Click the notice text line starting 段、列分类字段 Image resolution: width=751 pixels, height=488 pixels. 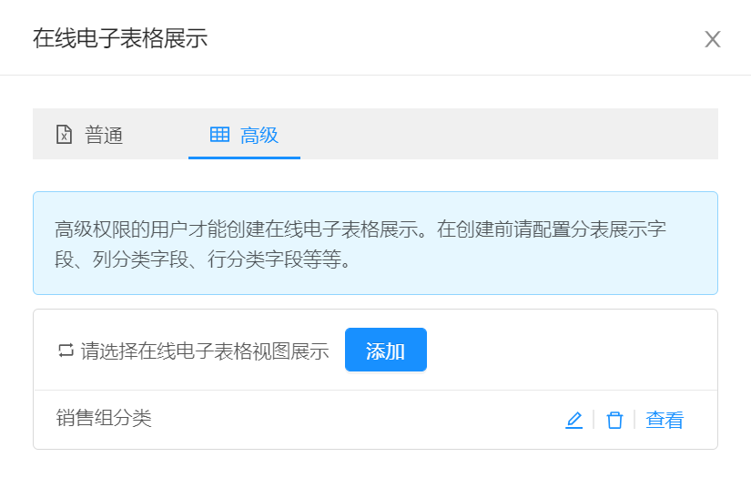coord(203,259)
